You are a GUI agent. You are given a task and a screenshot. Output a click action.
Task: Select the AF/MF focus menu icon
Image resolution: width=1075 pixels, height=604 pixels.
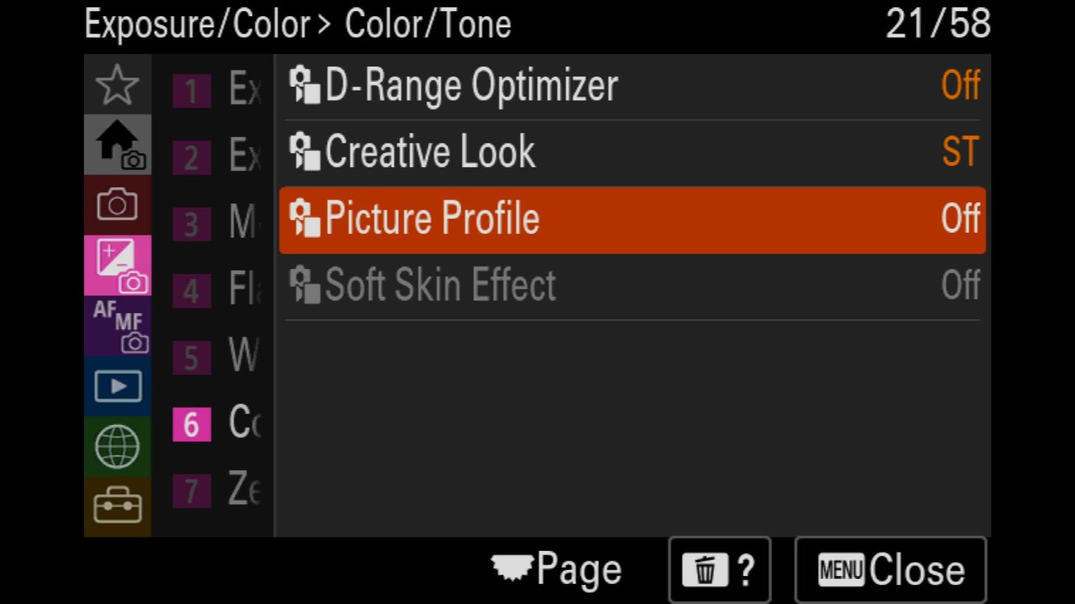[x=117, y=326]
